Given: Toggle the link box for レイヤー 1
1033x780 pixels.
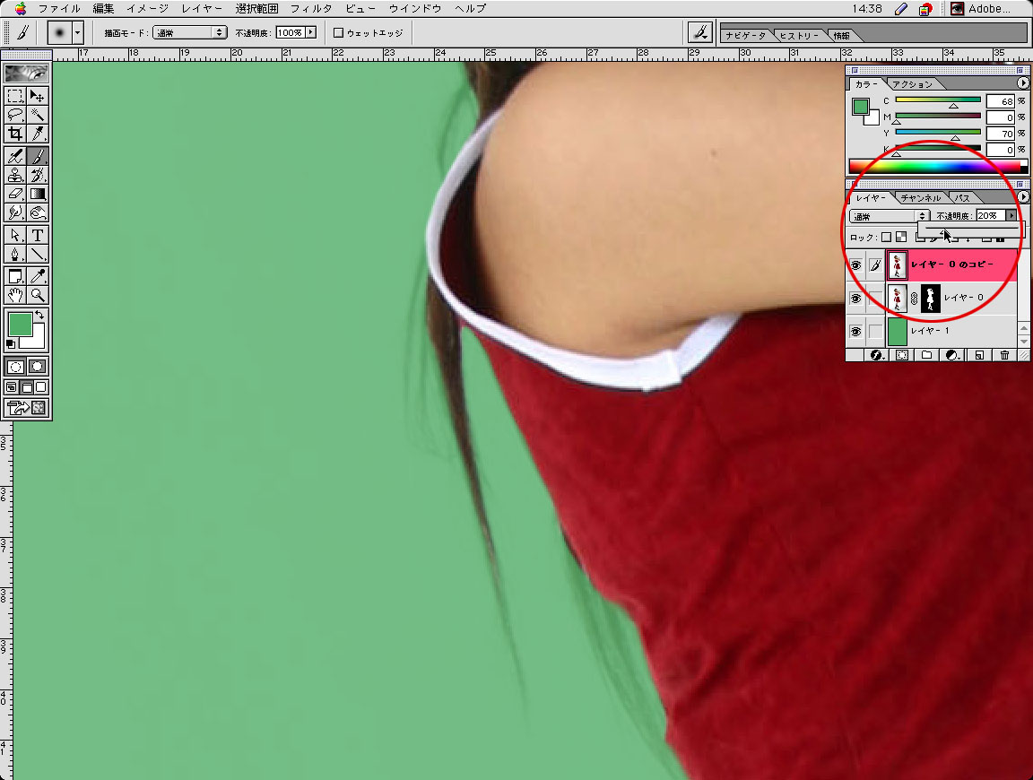Looking at the screenshot, I should (x=875, y=332).
